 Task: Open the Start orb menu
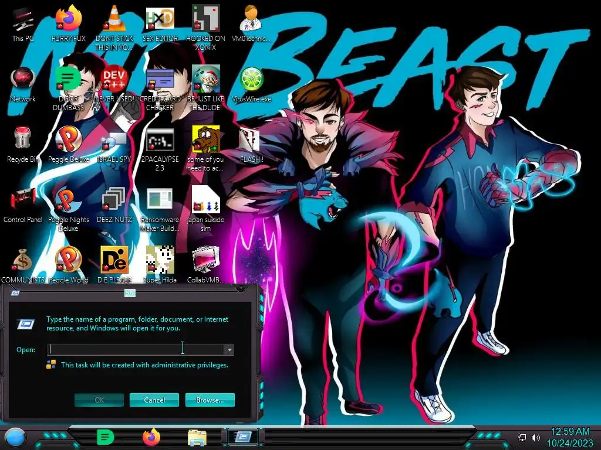pyautogui.click(x=15, y=437)
